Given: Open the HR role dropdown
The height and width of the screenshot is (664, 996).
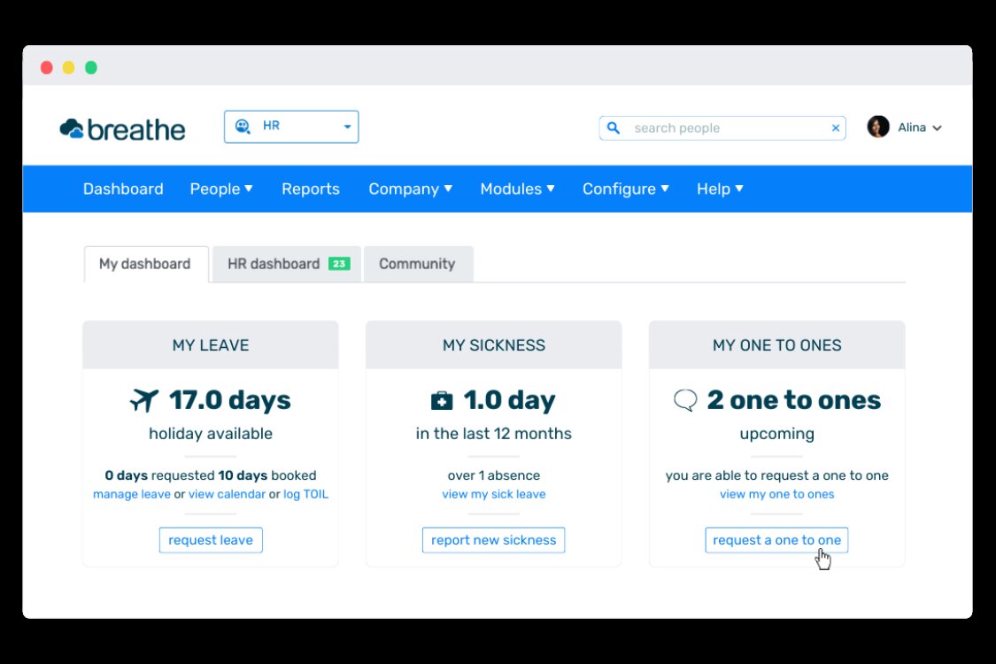Looking at the screenshot, I should 347,127.
